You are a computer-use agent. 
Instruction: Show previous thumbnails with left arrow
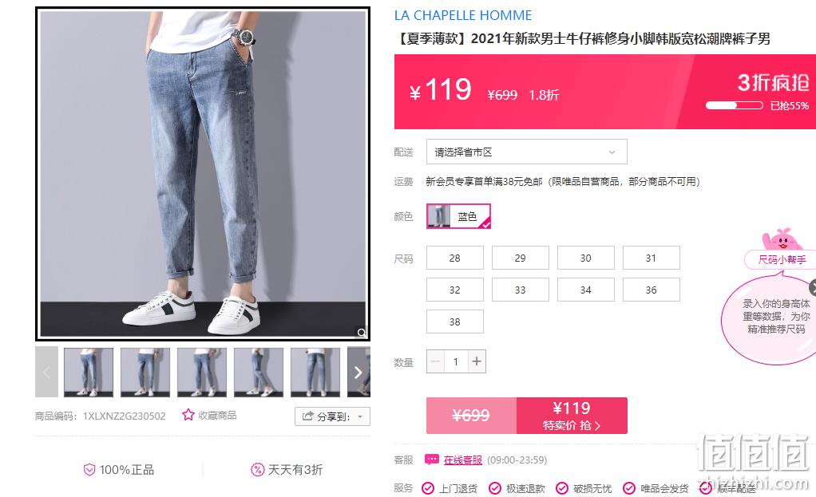pyautogui.click(x=46, y=373)
